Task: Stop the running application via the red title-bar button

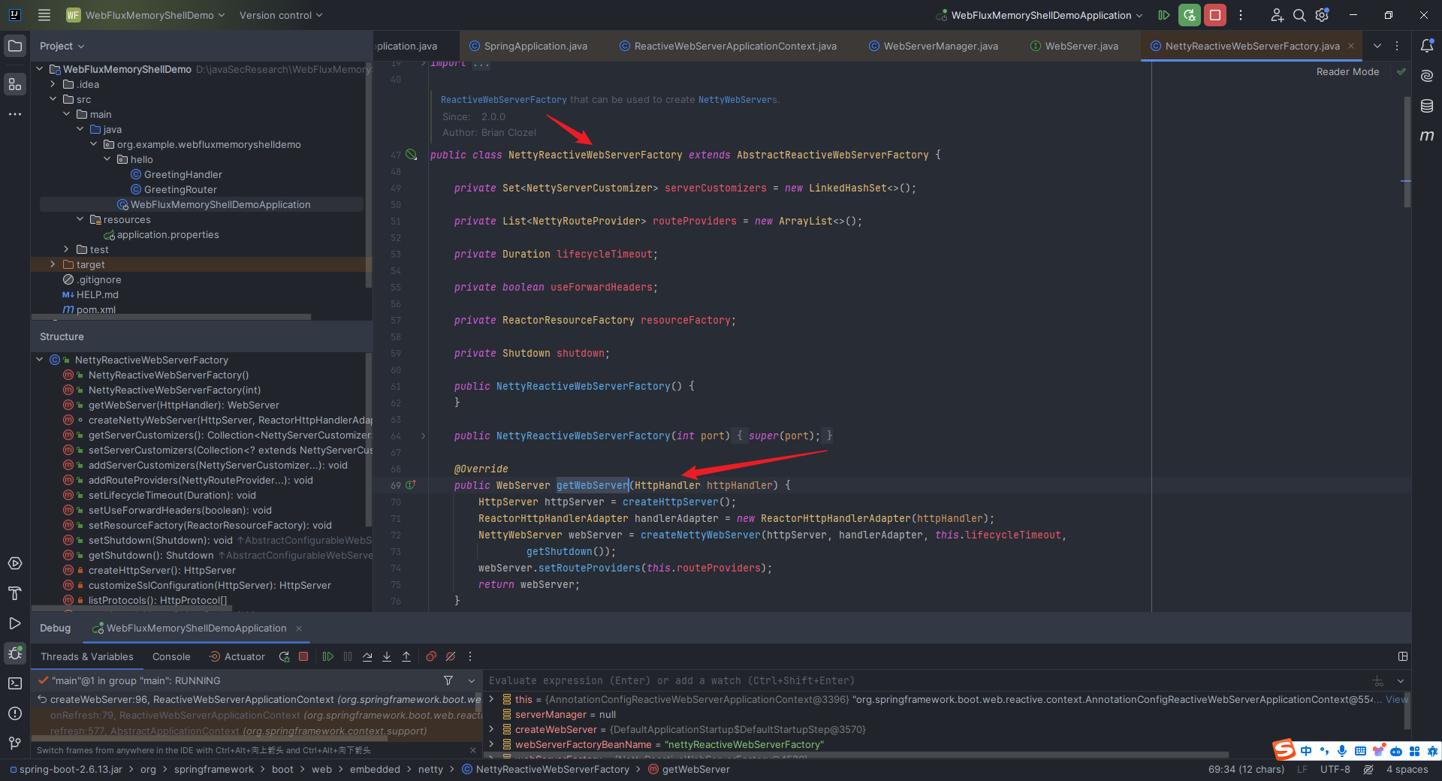Action: pyautogui.click(x=1215, y=15)
